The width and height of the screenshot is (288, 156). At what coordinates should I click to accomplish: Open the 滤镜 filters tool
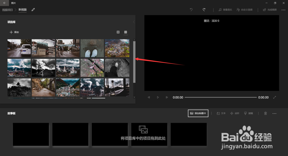(249, 113)
